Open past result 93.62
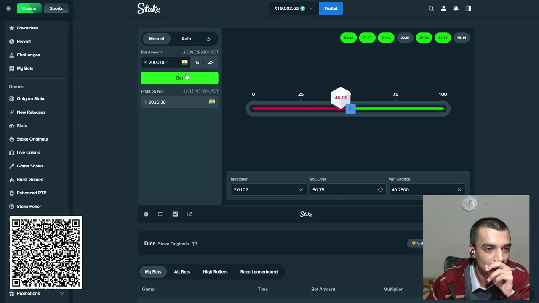Image resolution: width=539 pixels, height=303 pixels. (348, 38)
